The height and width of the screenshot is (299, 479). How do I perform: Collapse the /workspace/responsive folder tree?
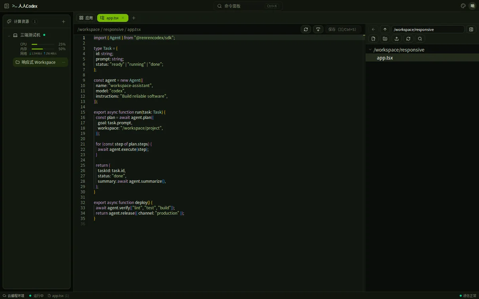click(370, 50)
